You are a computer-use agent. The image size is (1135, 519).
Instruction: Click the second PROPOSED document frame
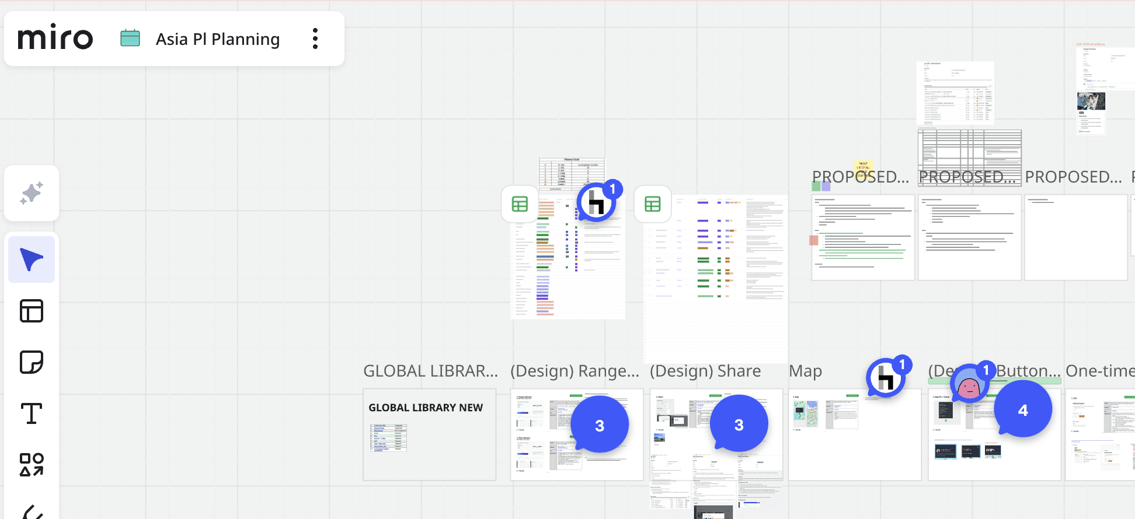(970, 237)
